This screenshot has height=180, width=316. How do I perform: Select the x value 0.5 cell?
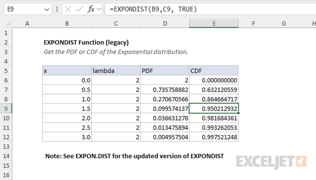pos(67,90)
